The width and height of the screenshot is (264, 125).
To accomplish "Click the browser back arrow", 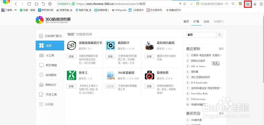I will [x=16, y=4].
